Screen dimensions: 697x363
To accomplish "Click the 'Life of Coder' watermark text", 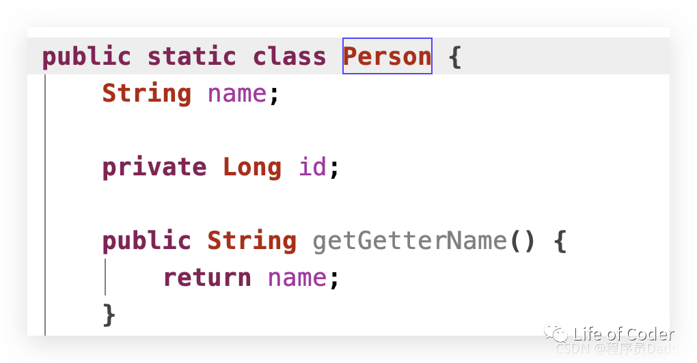I will (x=623, y=334).
